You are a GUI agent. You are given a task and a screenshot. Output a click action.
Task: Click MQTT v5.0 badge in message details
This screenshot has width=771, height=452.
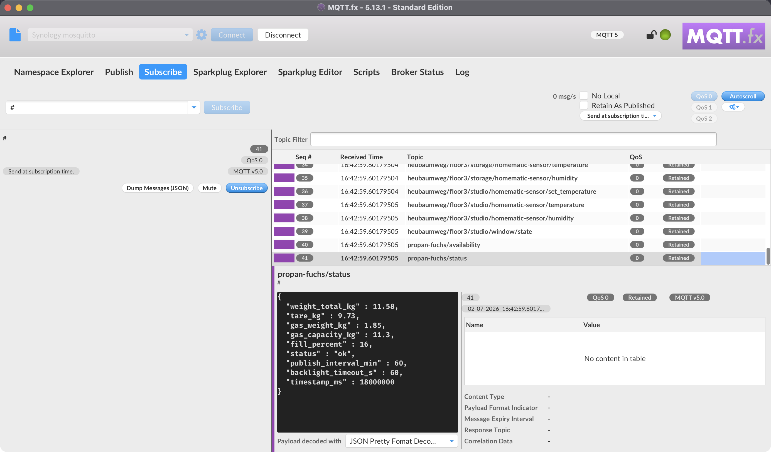pos(690,298)
